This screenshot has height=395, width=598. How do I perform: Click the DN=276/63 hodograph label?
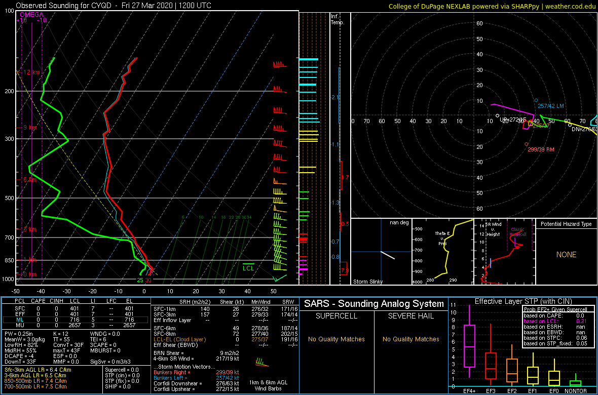tap(584, 129)
